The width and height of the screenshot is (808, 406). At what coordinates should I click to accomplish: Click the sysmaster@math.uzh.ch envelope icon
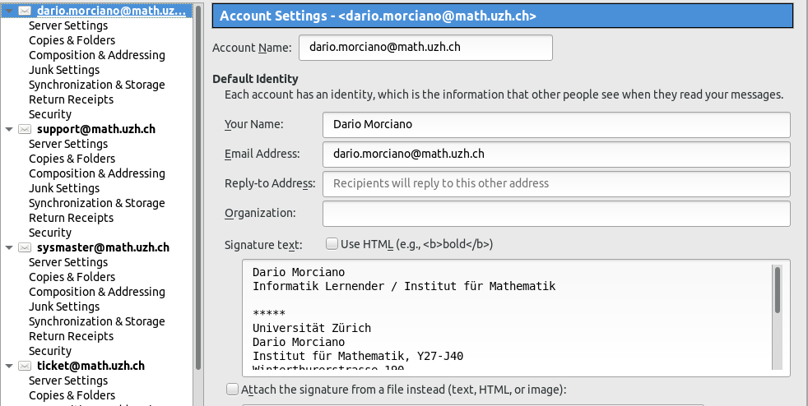click(24, 247)
